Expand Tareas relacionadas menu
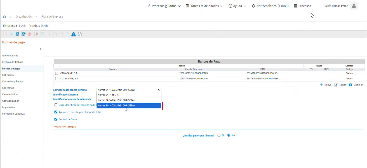This screenshot has height=168, width=367. (205, 6)
